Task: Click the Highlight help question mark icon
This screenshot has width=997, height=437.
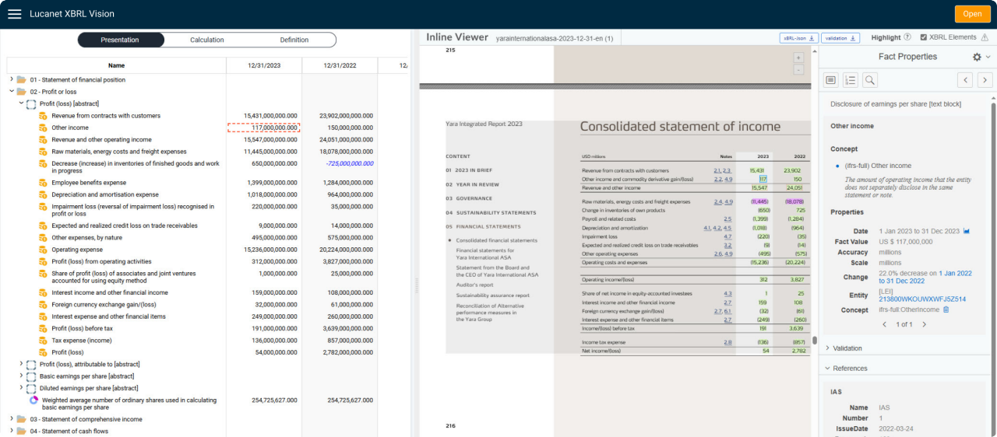Action: 907,37
